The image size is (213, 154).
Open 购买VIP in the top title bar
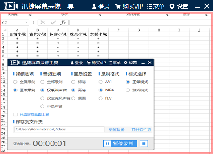pyautogui.click(x=129, y=7)
